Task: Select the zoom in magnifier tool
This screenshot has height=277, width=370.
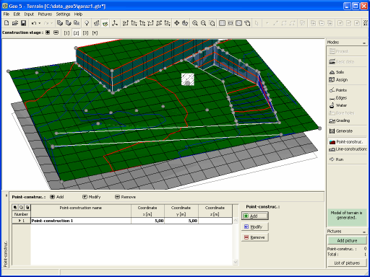Action: [x=195, y=23]
